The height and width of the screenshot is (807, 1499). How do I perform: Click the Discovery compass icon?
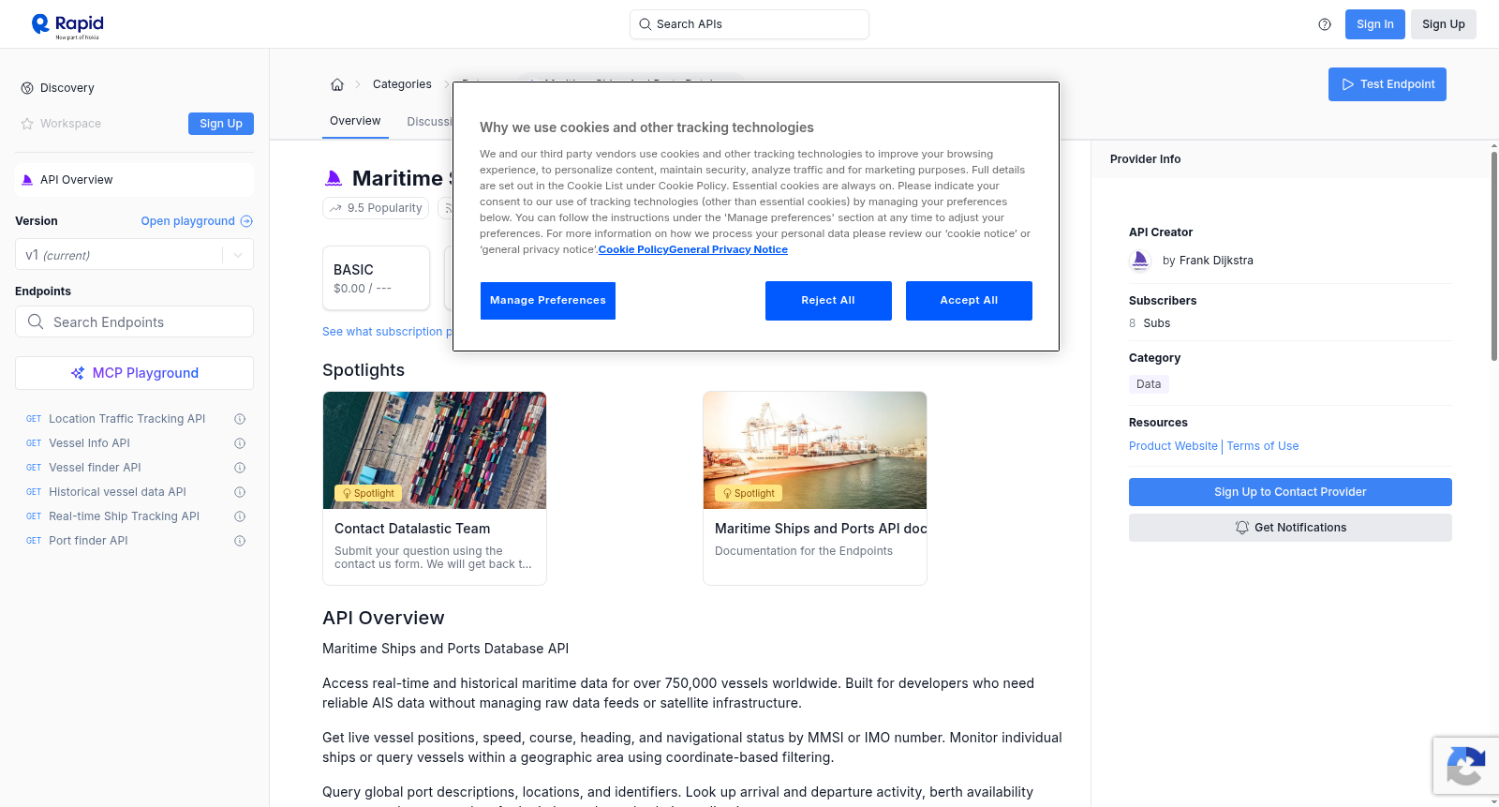pyautogui.click(x=27, y=88)
